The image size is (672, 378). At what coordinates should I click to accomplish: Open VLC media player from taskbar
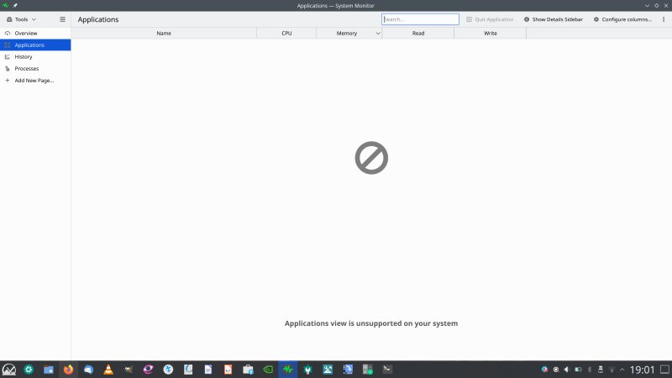click(108, 369)
